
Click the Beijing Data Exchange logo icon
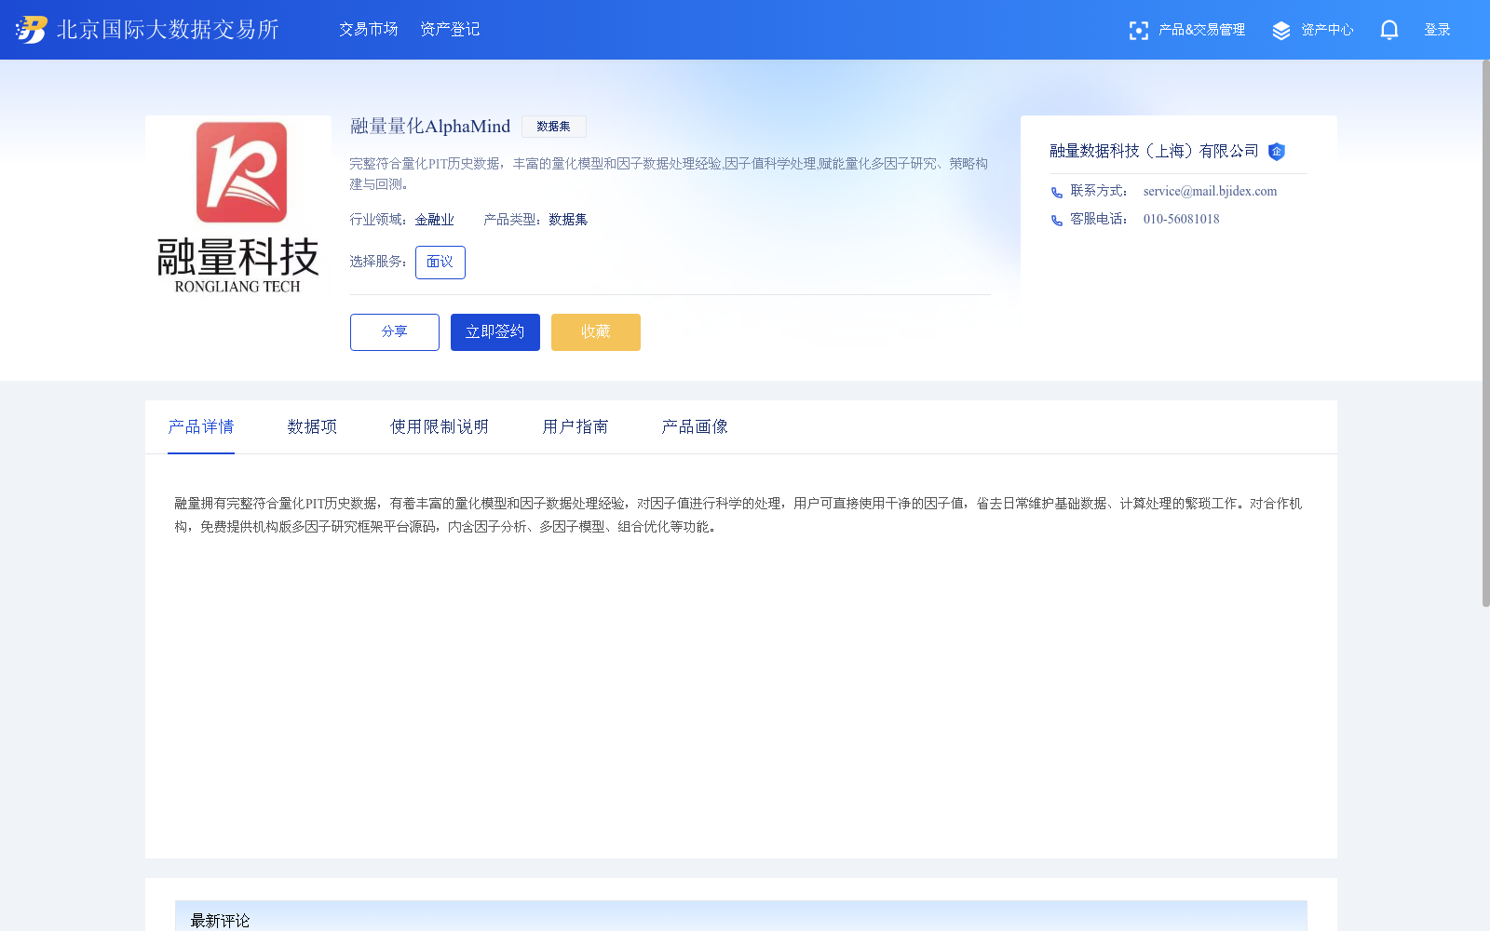(31, 30)
